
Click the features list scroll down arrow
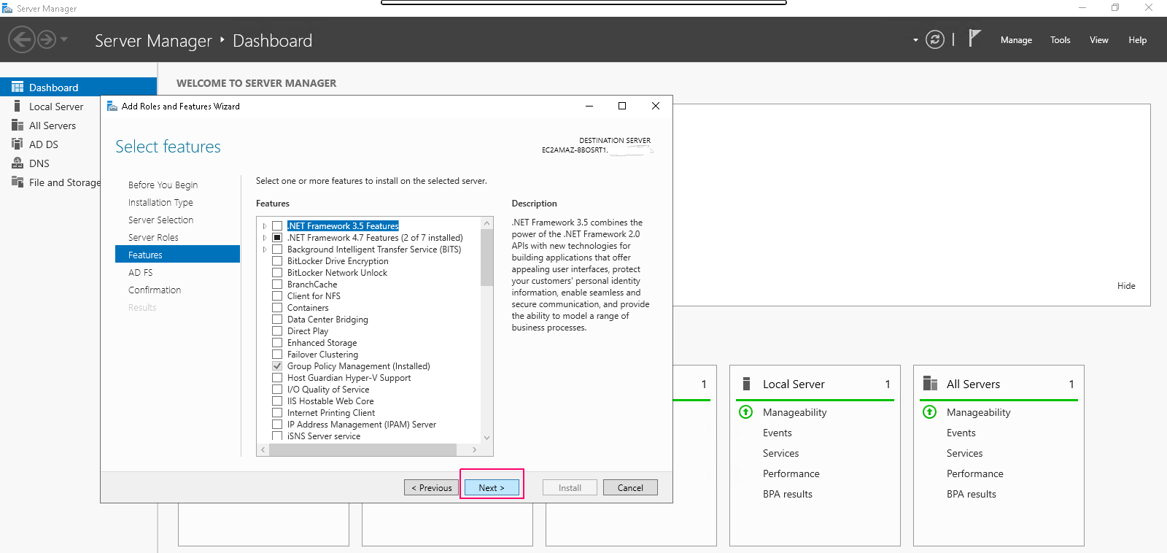point(487,438)
